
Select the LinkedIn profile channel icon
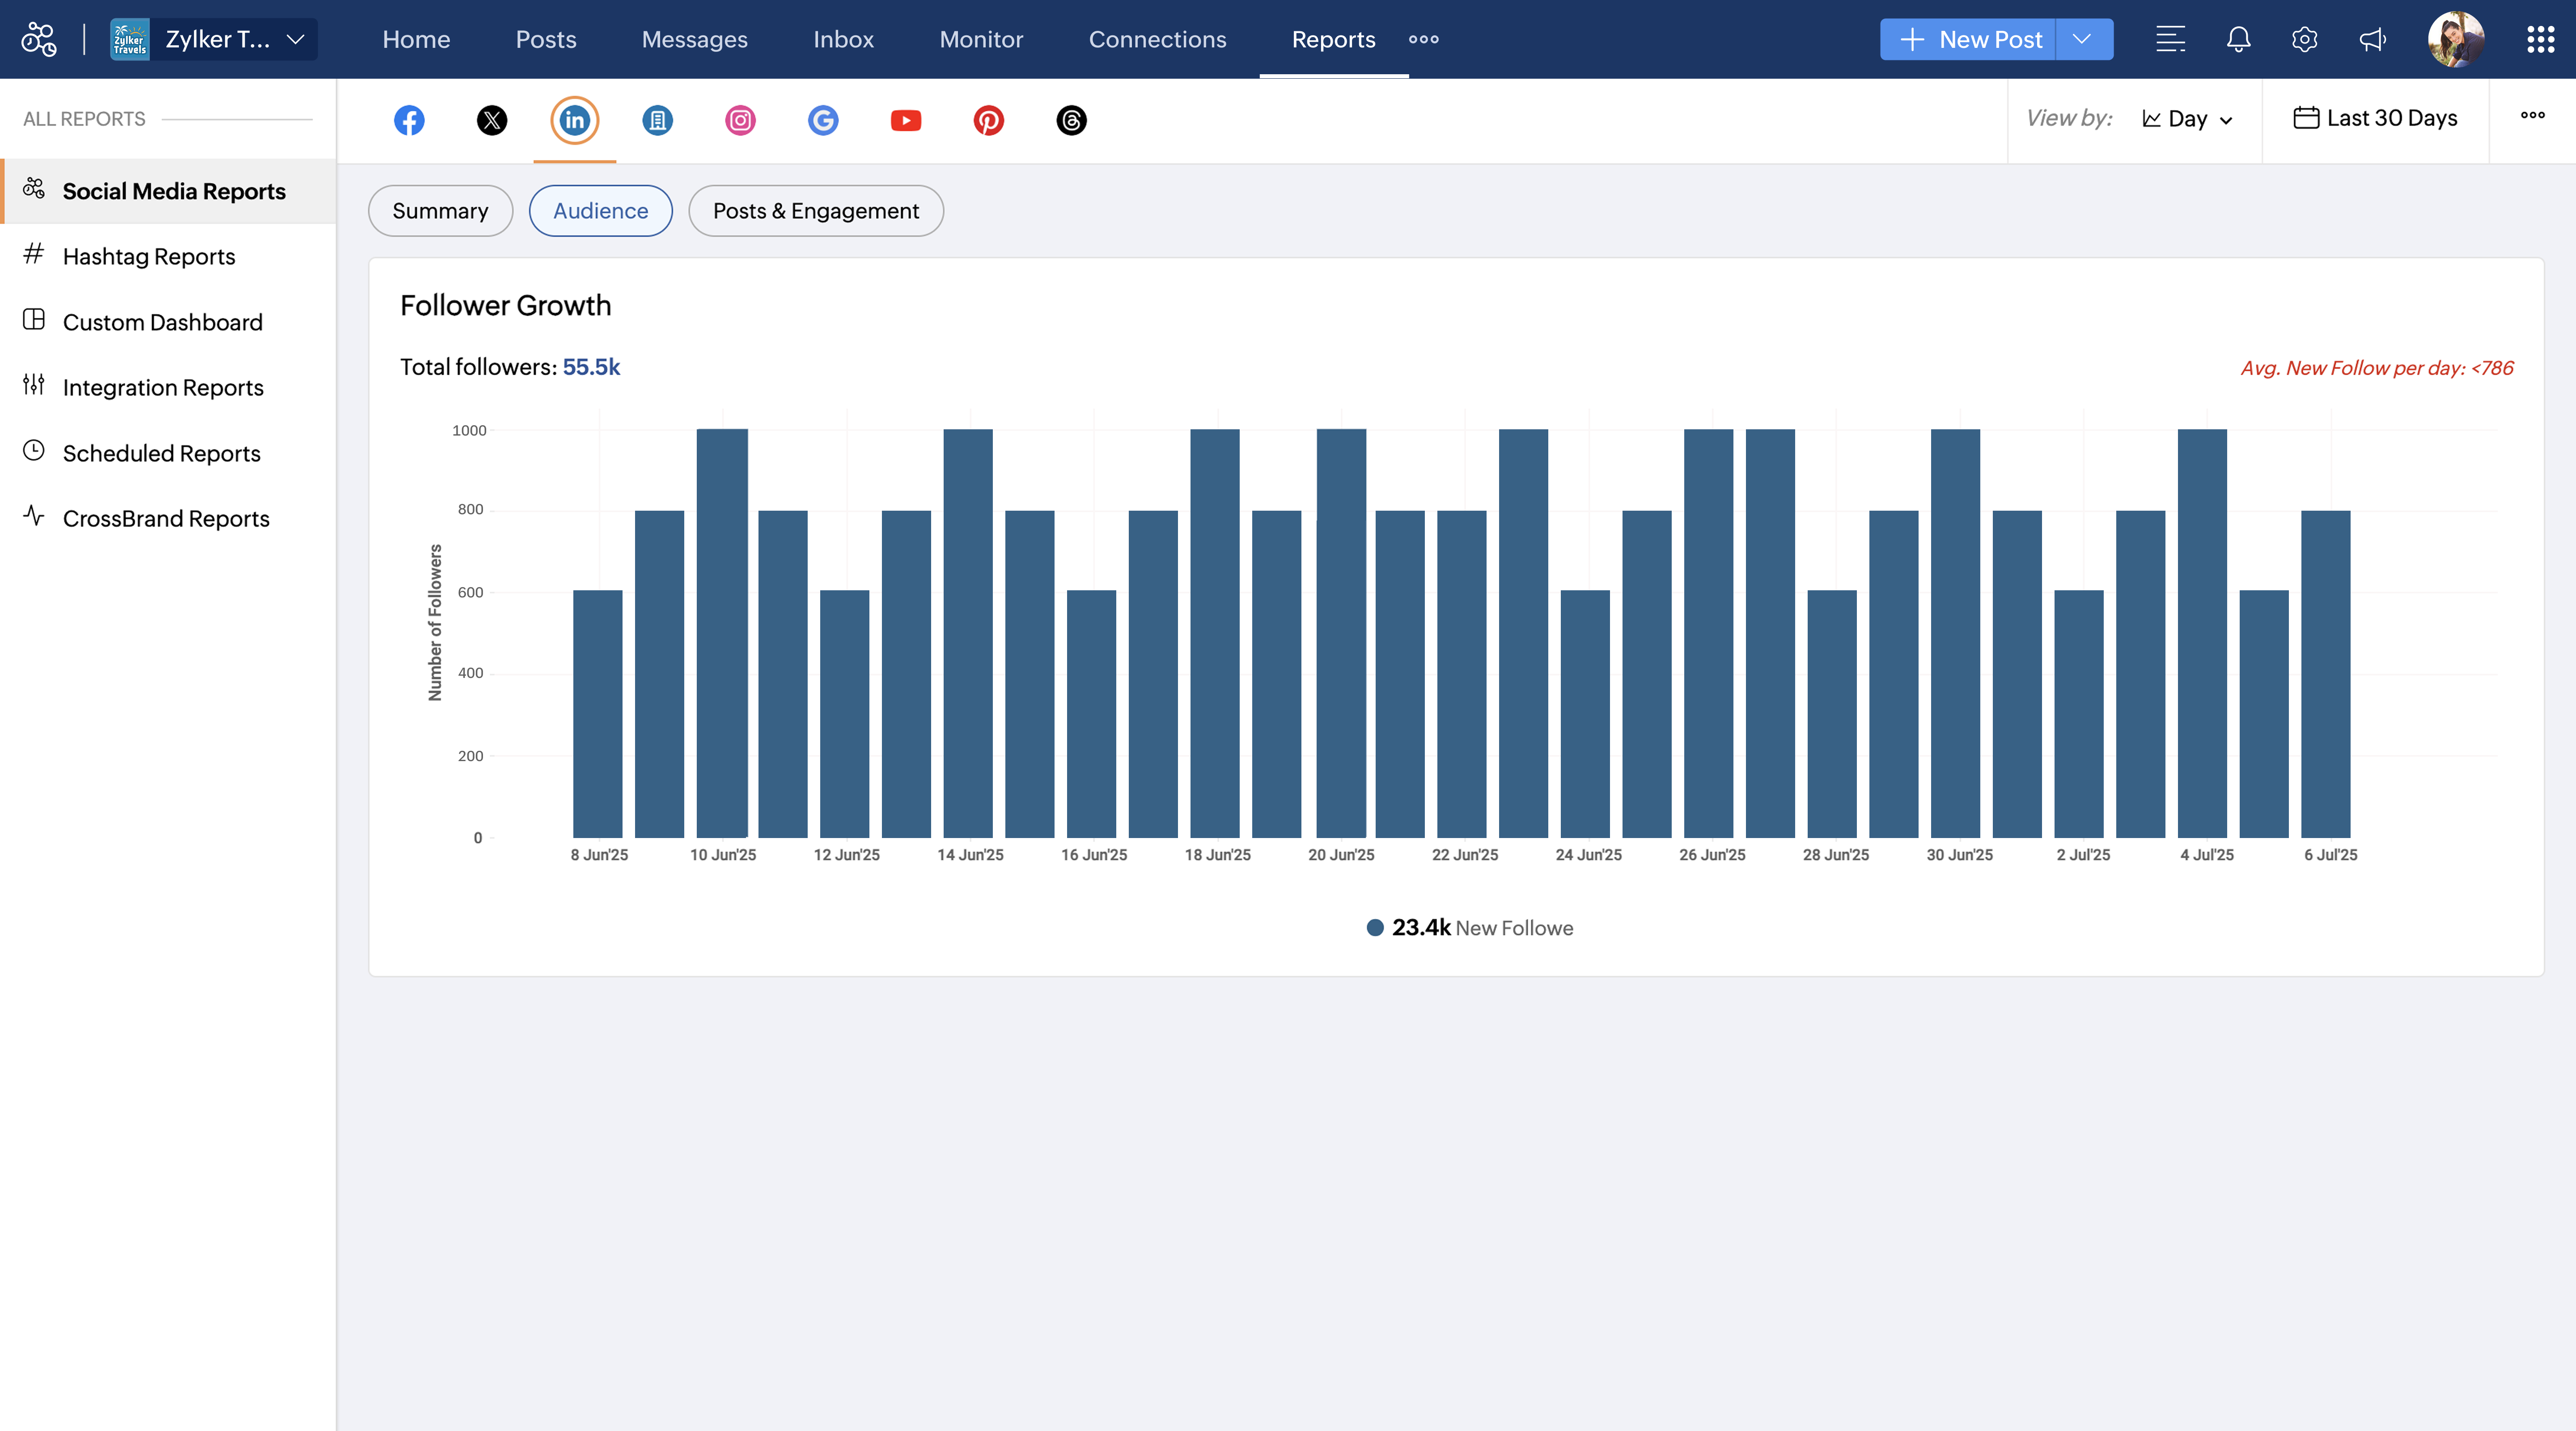pyautogui.click(x=575, y=120)
